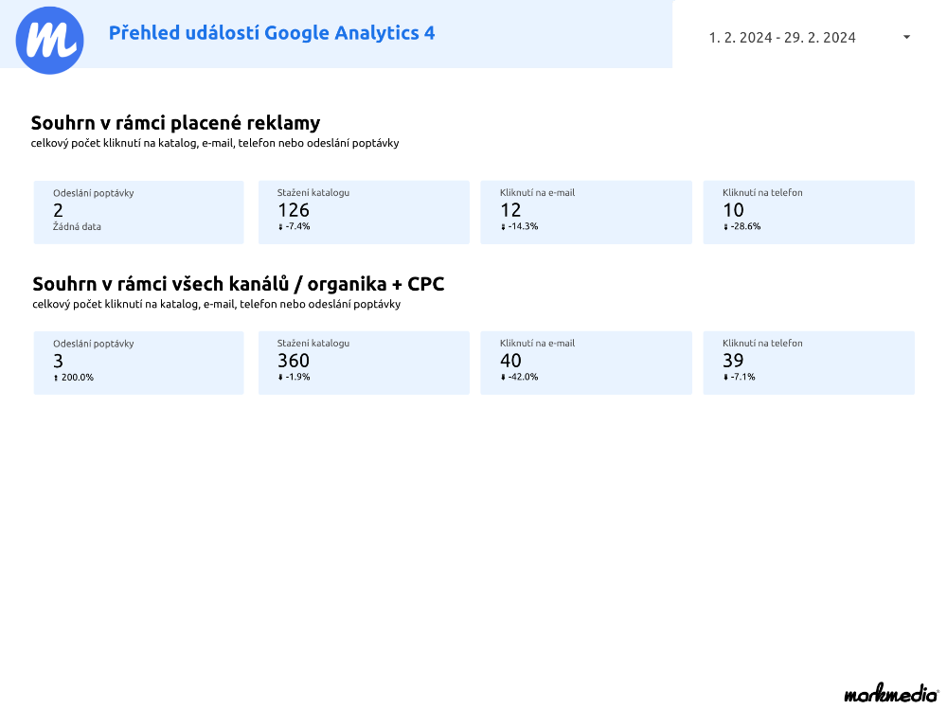Select the Stažení katalogu card showing 360

[x=364, y=363]
